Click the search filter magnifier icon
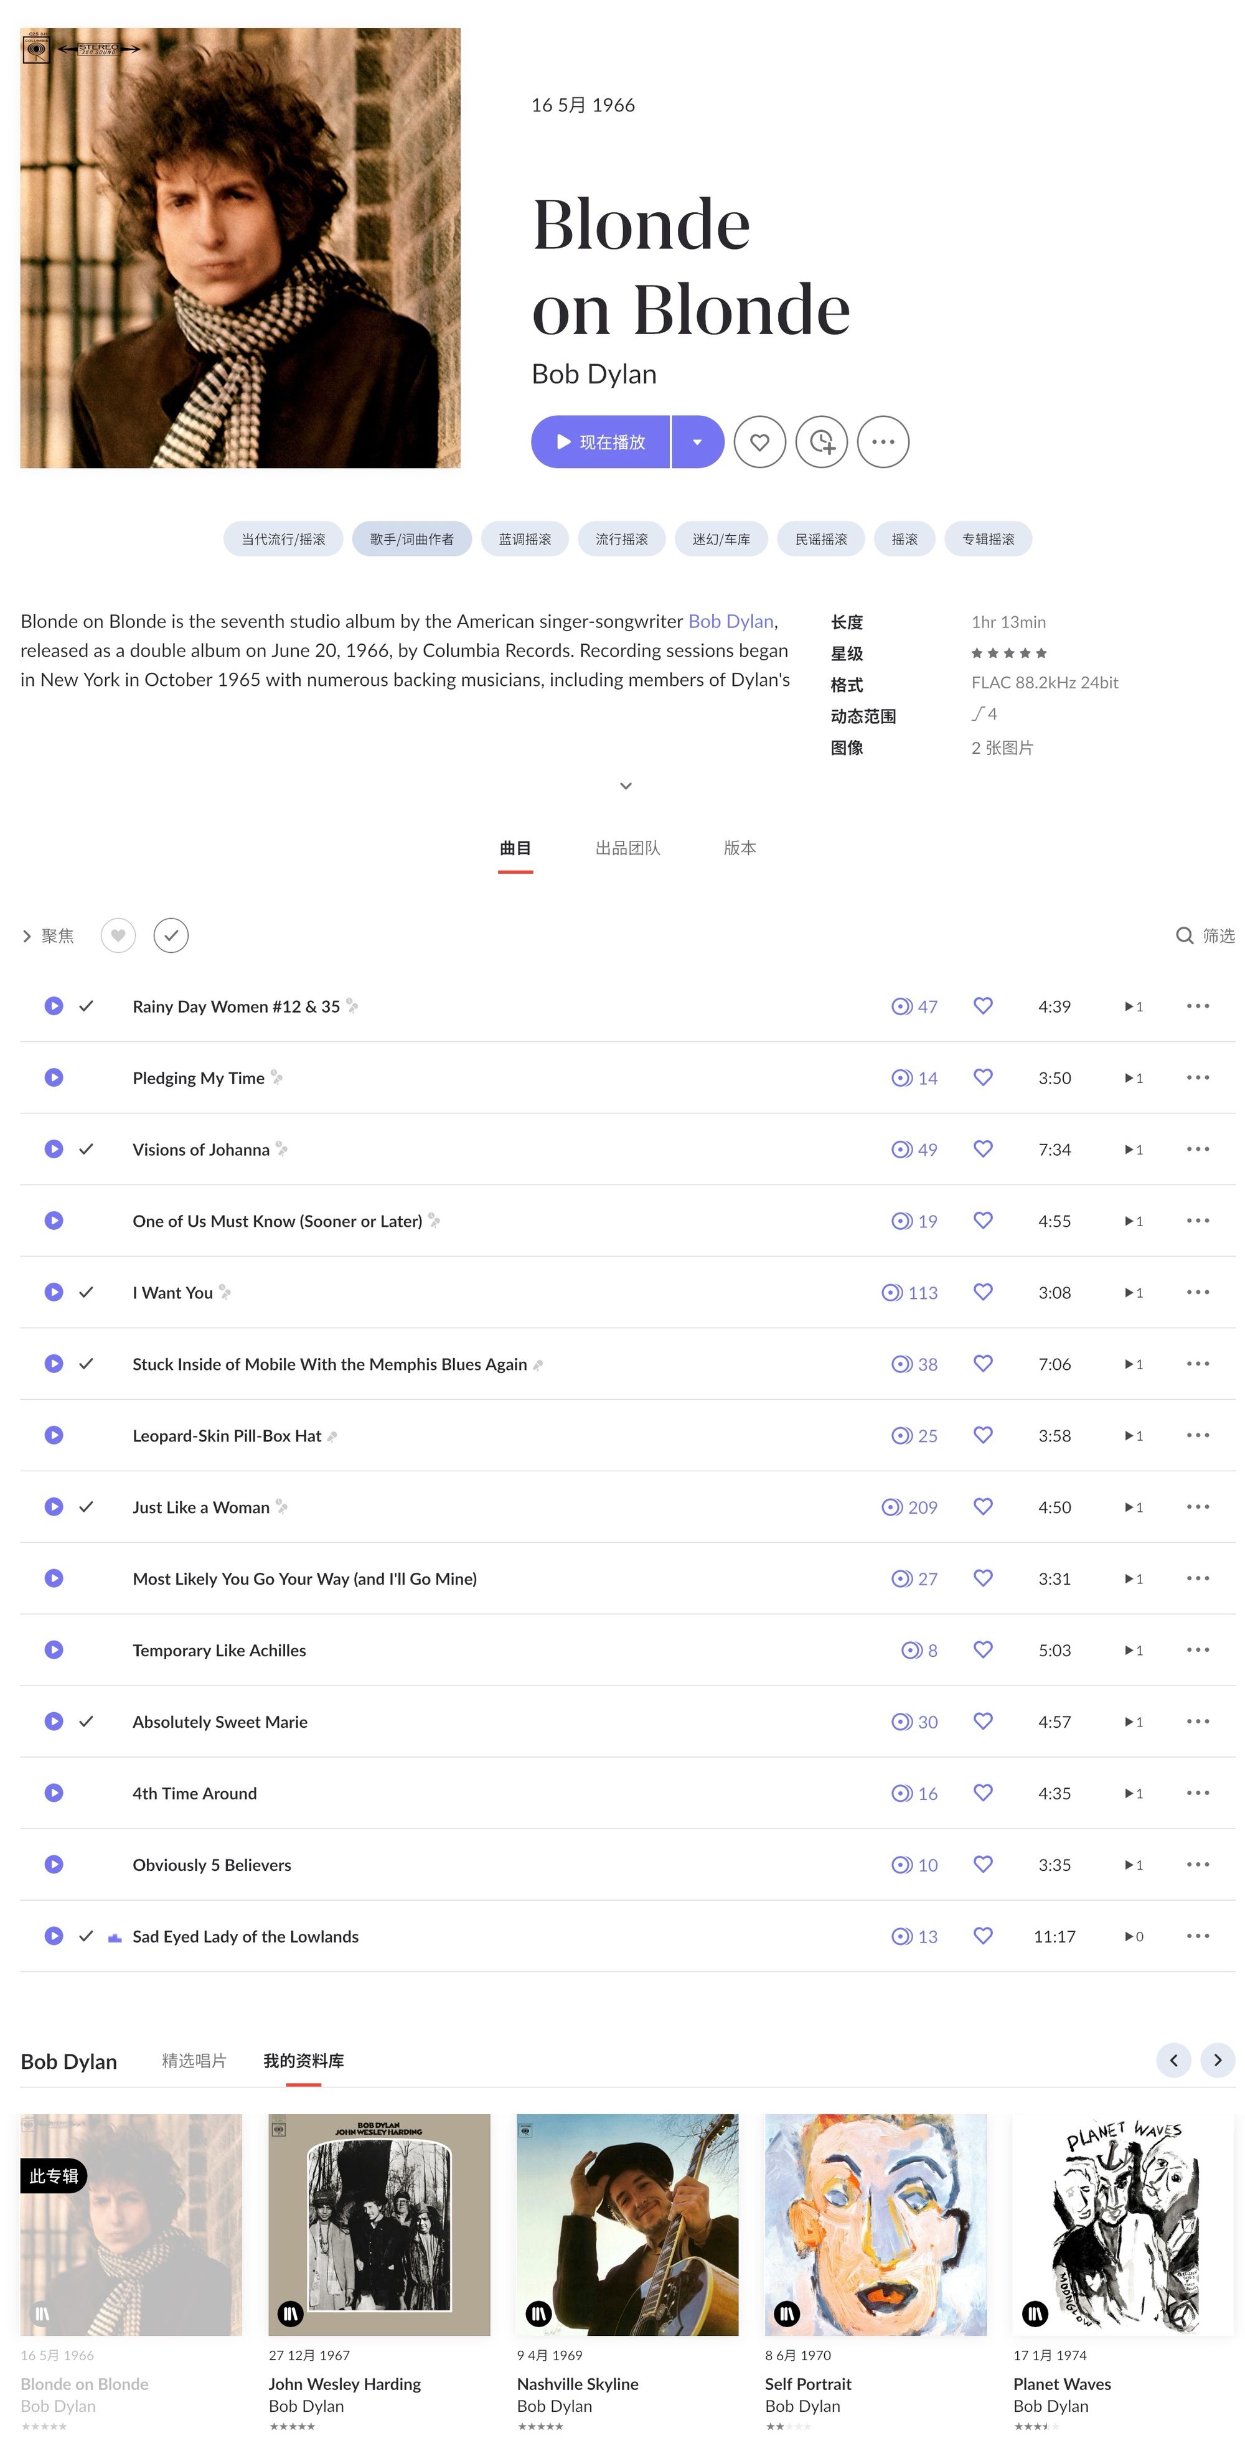The width and height of the screenshot is (1245, 2441). (x=1183, y=935)
